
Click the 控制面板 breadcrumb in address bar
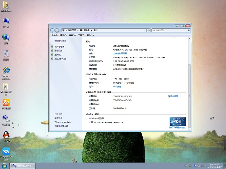point(72,30)
